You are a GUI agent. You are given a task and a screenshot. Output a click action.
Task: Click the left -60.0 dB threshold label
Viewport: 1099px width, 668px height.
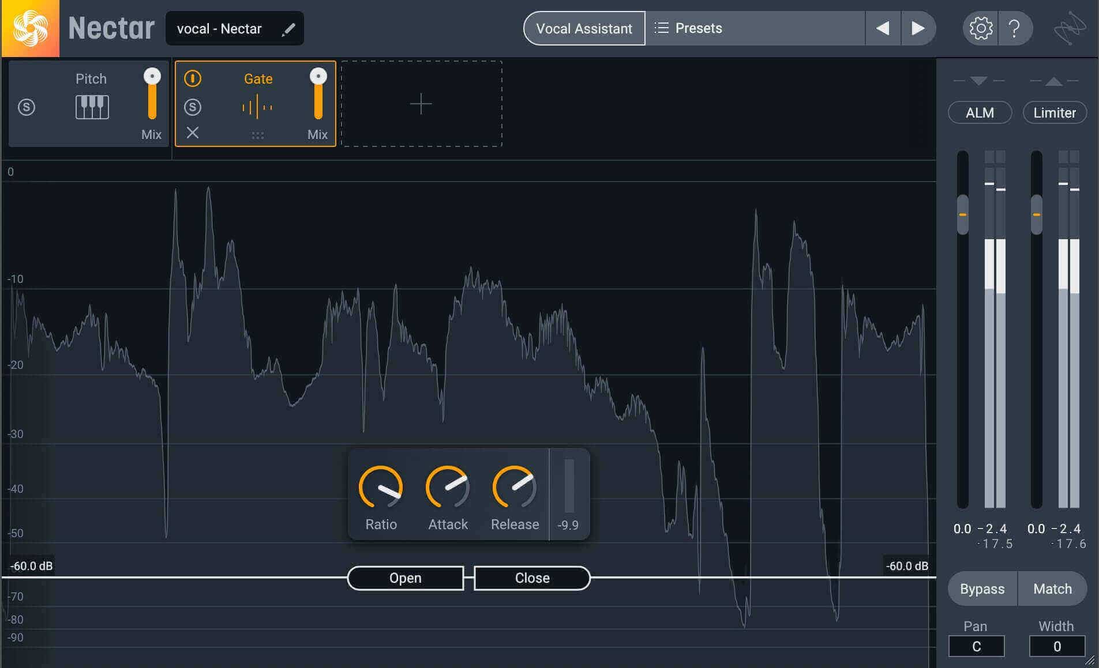point(31,566)
